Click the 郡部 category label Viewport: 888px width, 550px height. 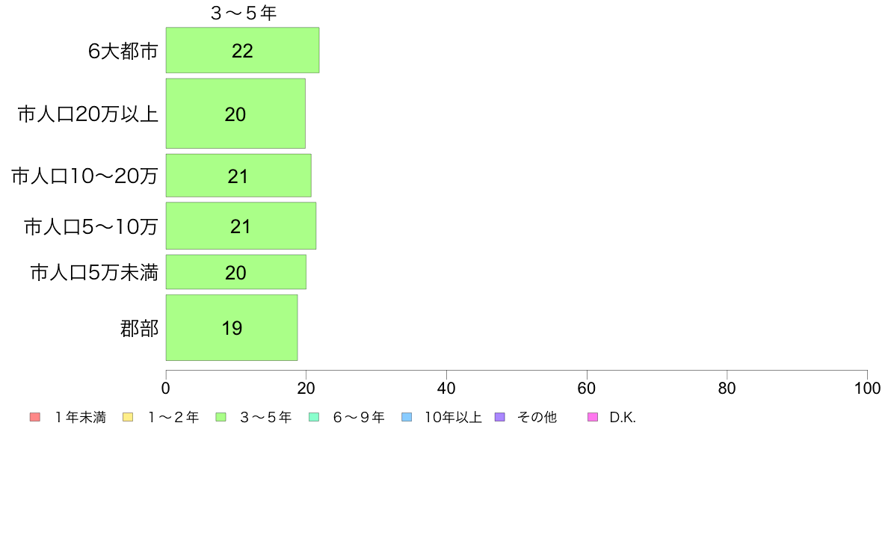tap(139, 329)
